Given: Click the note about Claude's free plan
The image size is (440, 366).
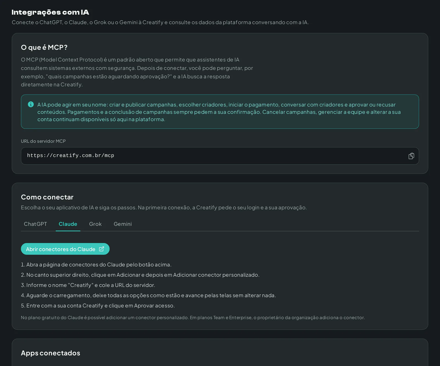Looking at the screenshot, I should coord(193,318).
